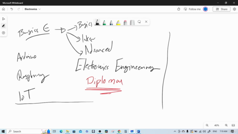The image size is (238, 134).
Task: Open the Windows Start menu
Action: [3, 131]
